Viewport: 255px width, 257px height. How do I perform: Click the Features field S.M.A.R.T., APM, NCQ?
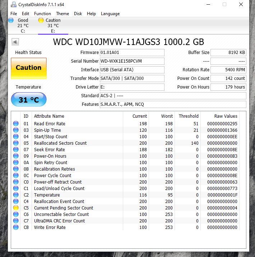[173, 104]
